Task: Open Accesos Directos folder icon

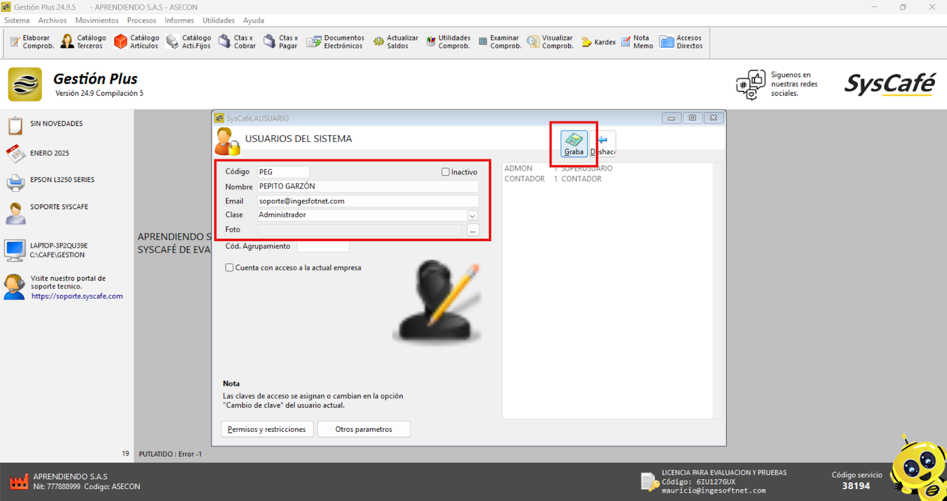Action: [x=667, y=41]
